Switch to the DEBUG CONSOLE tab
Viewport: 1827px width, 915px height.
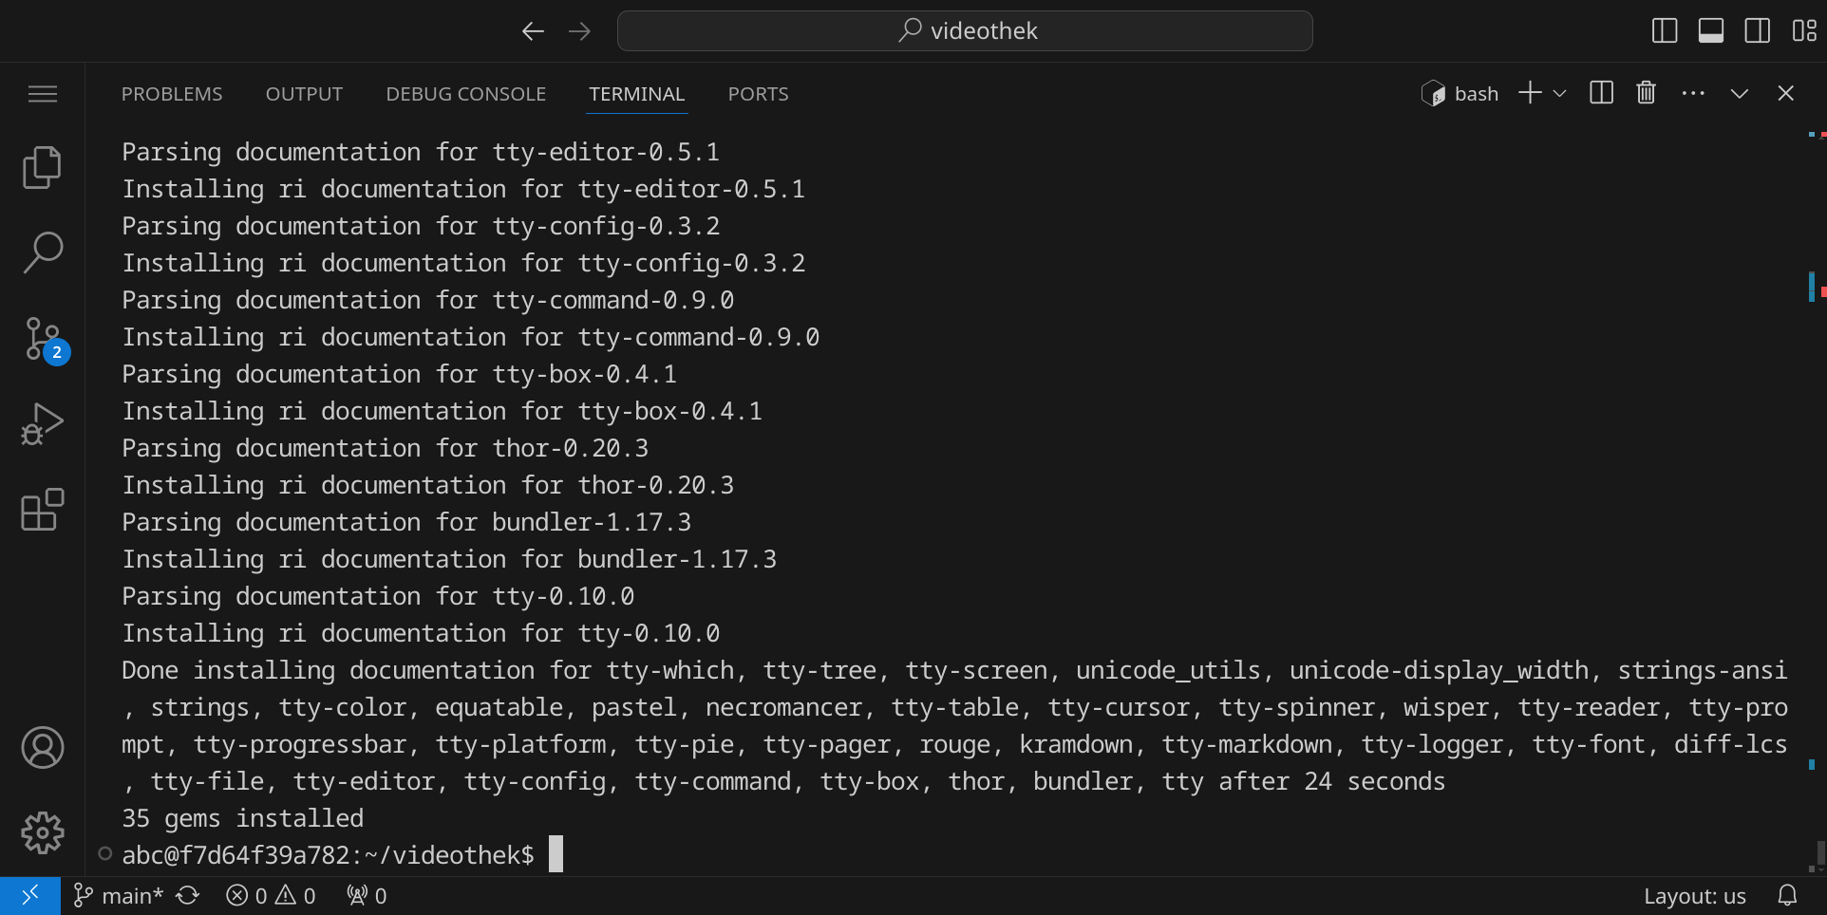coord(465,94)
